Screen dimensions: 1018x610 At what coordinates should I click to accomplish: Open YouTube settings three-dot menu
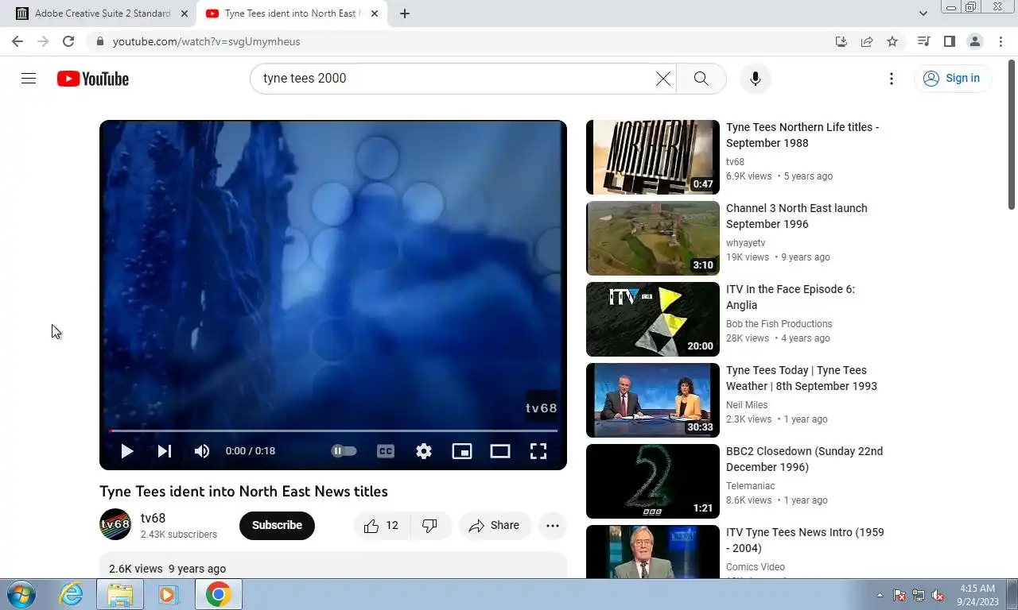892,79
